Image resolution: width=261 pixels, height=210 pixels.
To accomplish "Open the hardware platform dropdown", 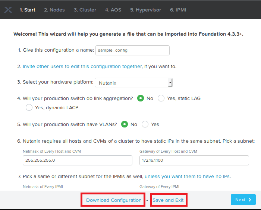I will click(133, 83).
